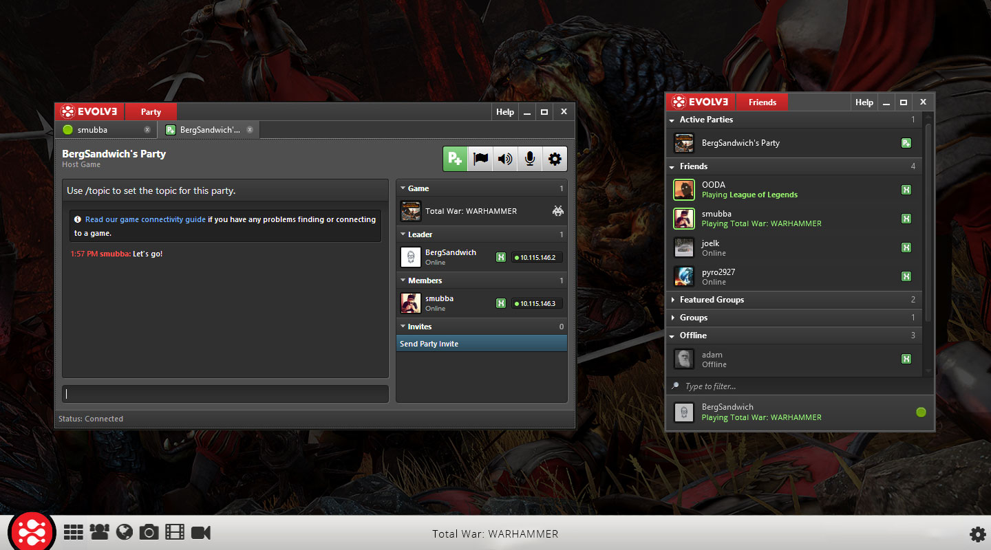Image resolution: width=991 pixels, height=550 pixels.
Task: Collapse the Active Parties section
Action: click(x=794, y=120)
